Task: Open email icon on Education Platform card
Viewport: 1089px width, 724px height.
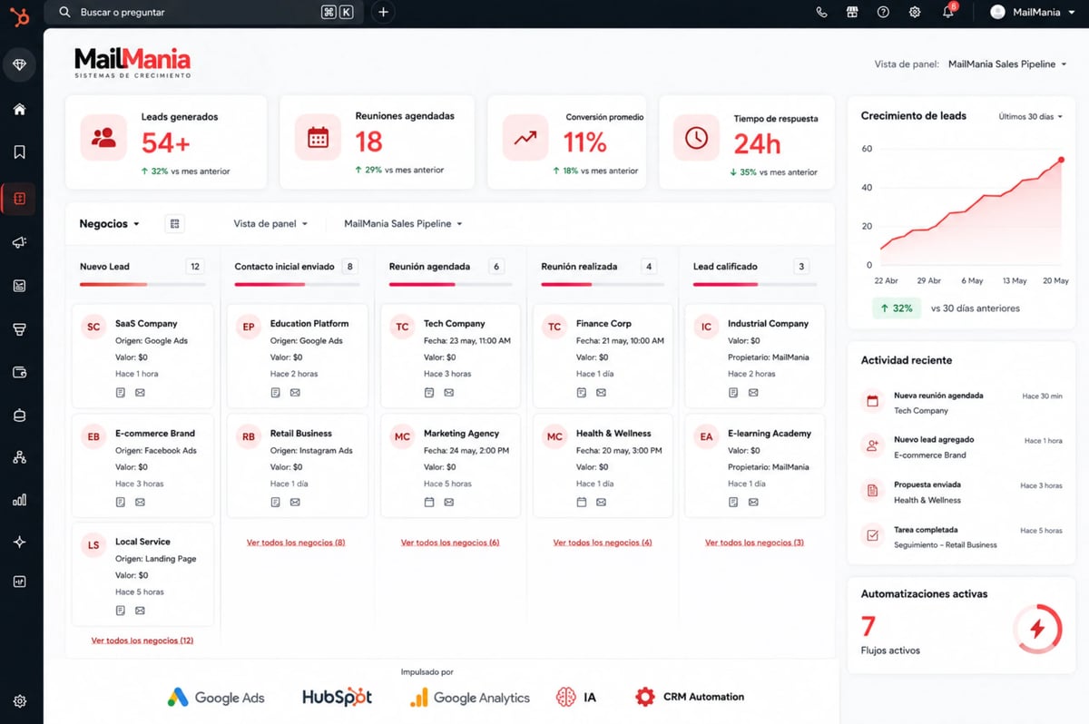Action: click(x=295, y=393)
